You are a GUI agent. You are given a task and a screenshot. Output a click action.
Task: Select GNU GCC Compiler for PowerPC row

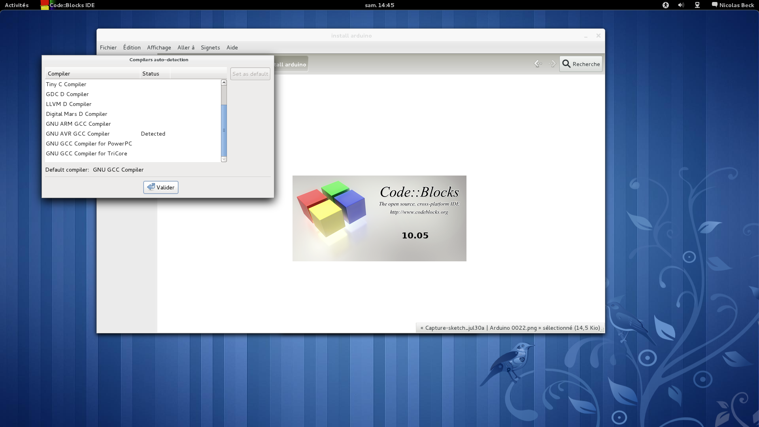133,144
